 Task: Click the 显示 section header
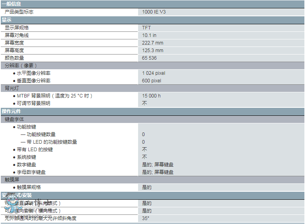(x=7, y=19)
